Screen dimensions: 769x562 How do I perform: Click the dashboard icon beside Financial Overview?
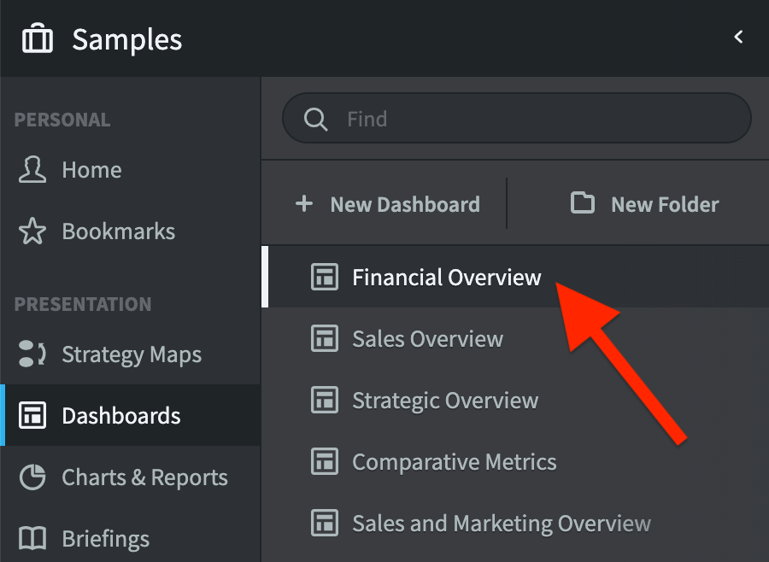pos(325,277)
